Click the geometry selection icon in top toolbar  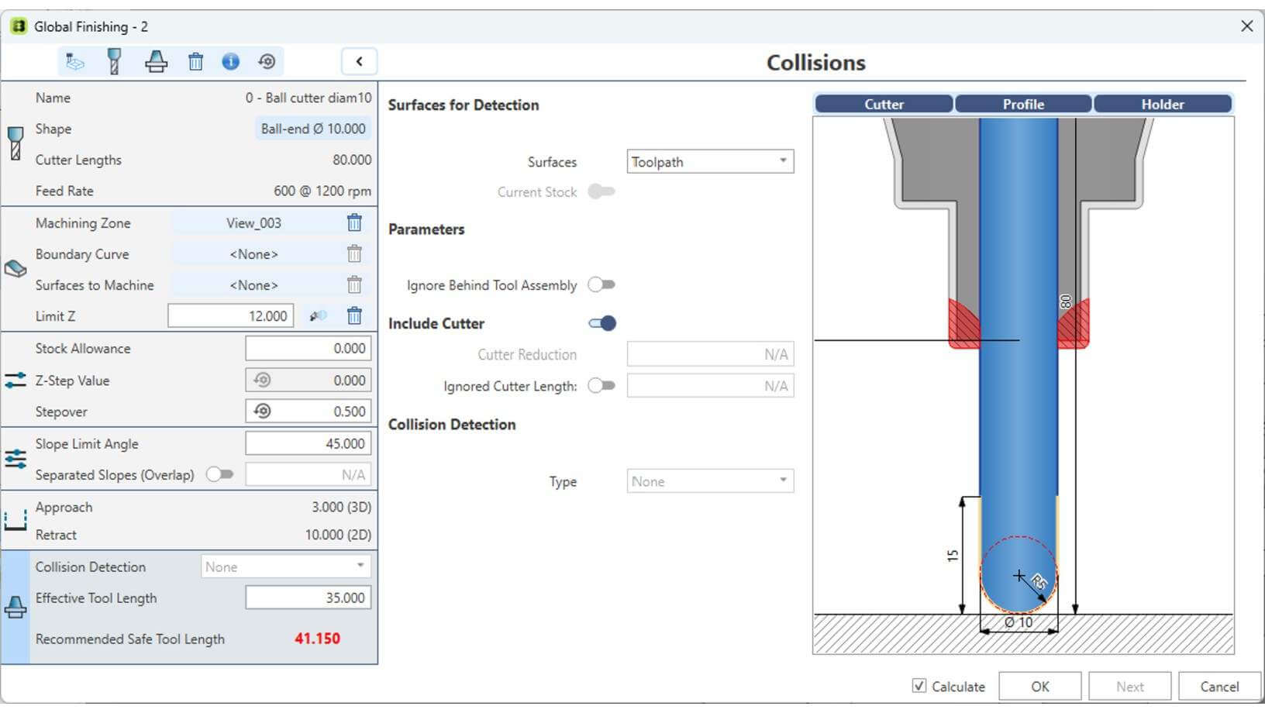point(75,62)
